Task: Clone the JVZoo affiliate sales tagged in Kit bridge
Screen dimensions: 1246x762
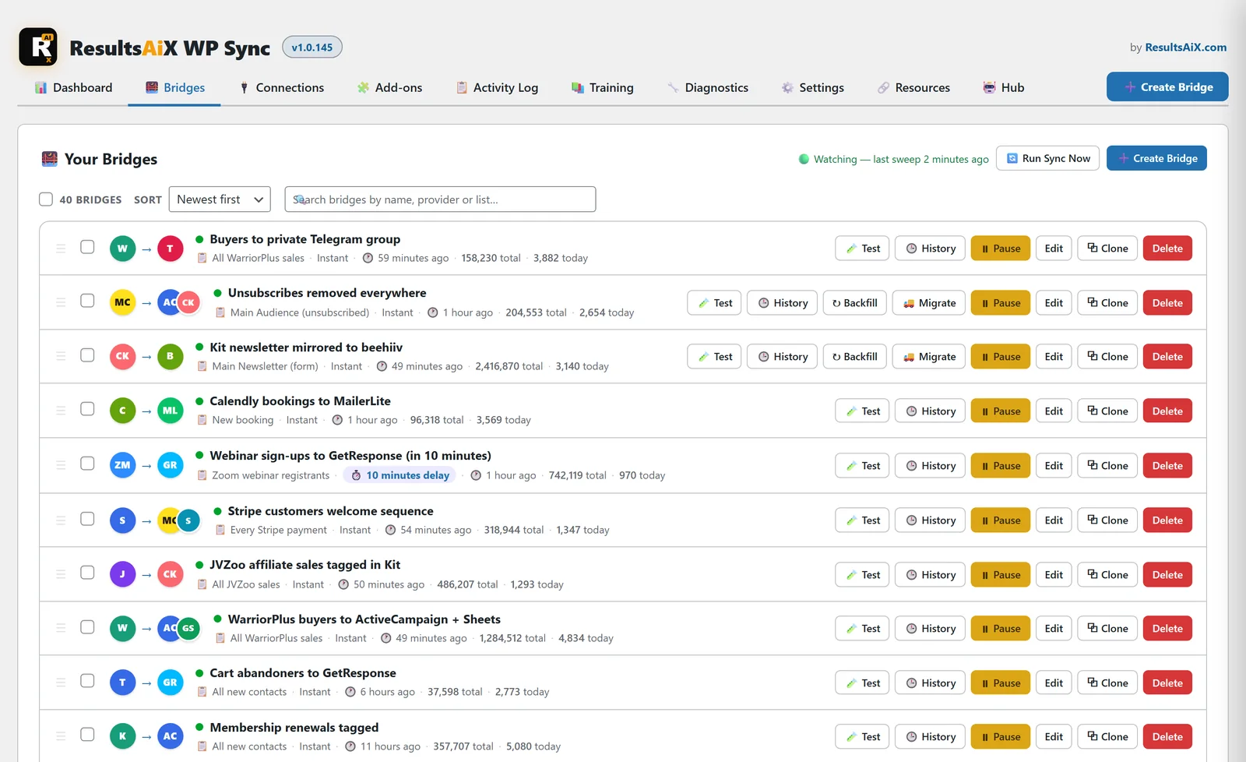Action: 1107,575
